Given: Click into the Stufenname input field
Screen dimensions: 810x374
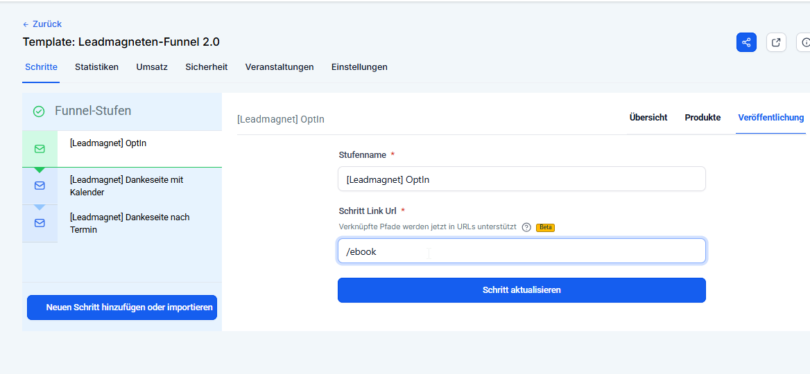Looking at the screenshot, I should tap(522, 179).
